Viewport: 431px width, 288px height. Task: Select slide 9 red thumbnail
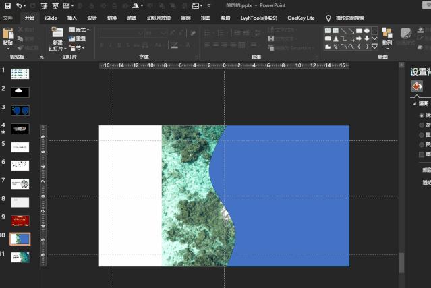[20, 220]
